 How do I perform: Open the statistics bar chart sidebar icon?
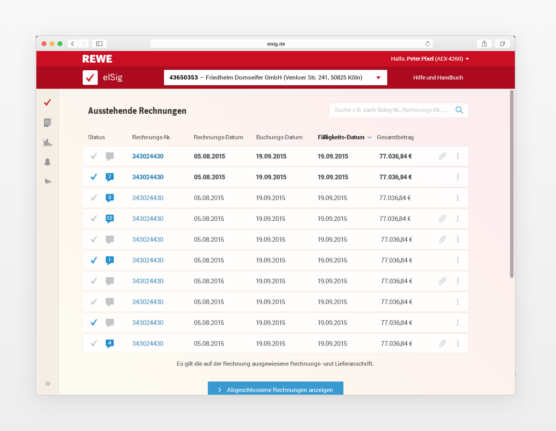pos(47,142)
